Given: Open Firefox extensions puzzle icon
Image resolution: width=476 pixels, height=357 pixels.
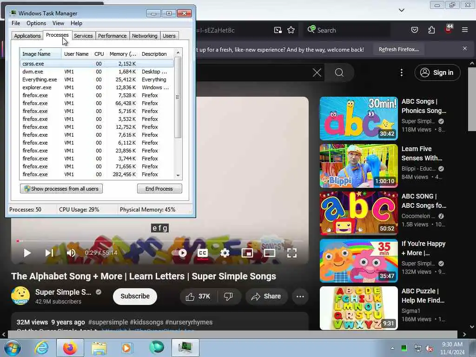Looking at the screenshot, I should tap(431, 30).
